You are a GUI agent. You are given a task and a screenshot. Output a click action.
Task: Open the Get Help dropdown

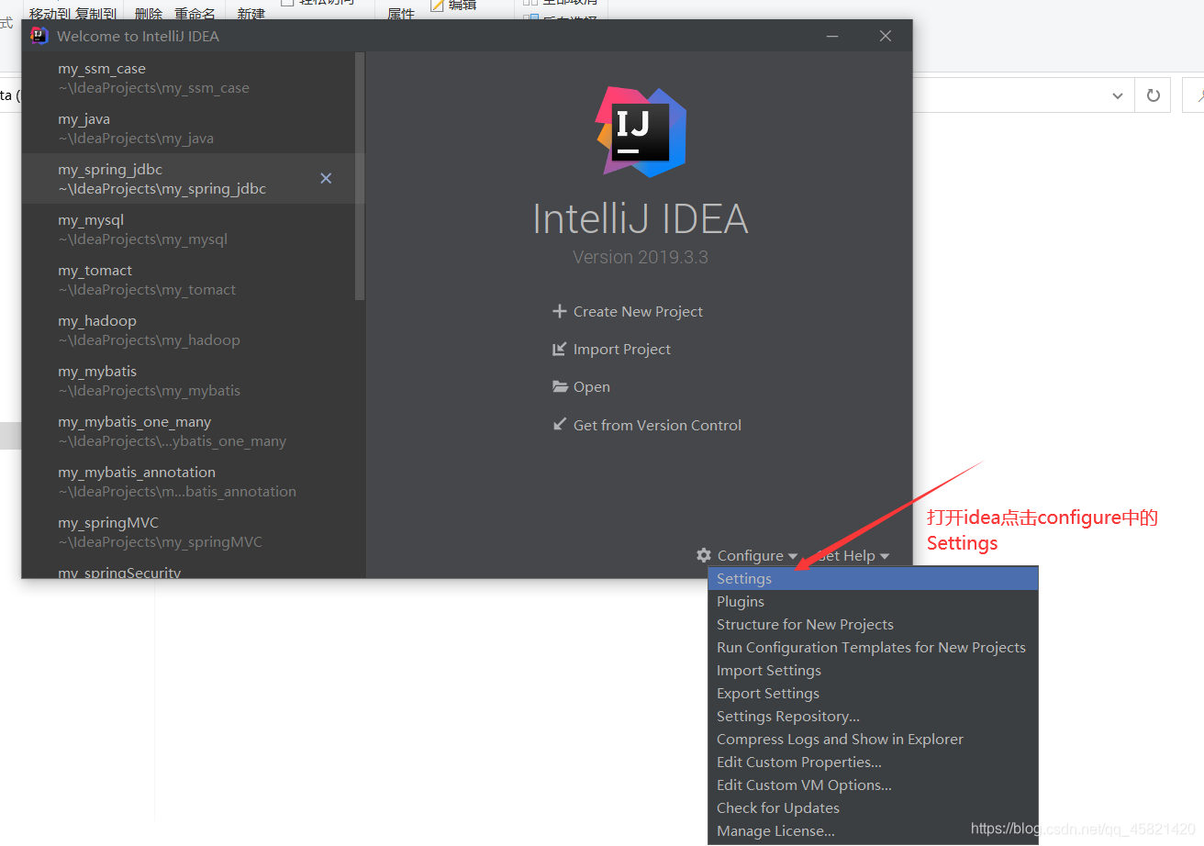tap(853, 555)
